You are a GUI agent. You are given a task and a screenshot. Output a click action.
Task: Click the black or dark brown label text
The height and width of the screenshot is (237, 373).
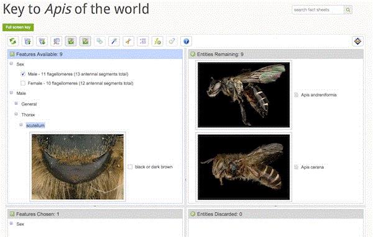click(154, 167)
